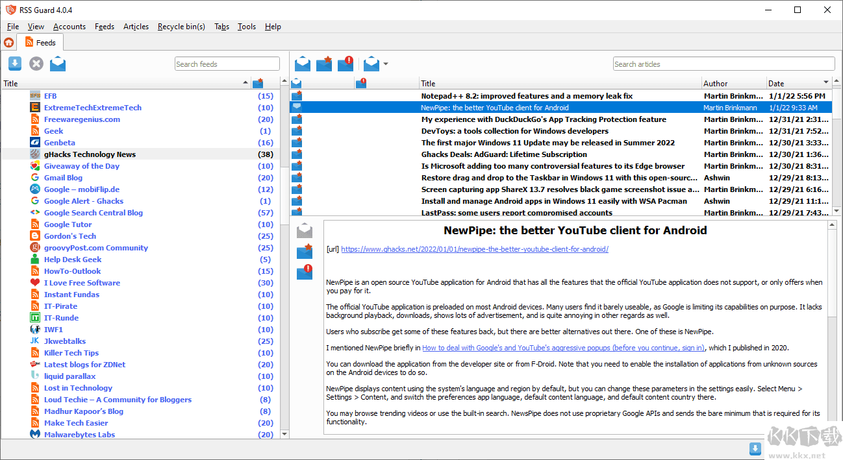Click the blue download icon in feeds toolbar

15,64
